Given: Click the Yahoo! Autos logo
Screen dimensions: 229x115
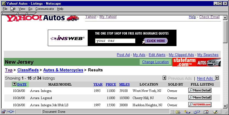Looking at the screenshot, I should (x=43, y=18).
